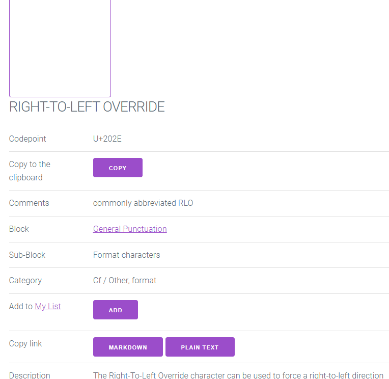Copy link as MARKDOWN
389x379 pixels.
click(128, 347)
